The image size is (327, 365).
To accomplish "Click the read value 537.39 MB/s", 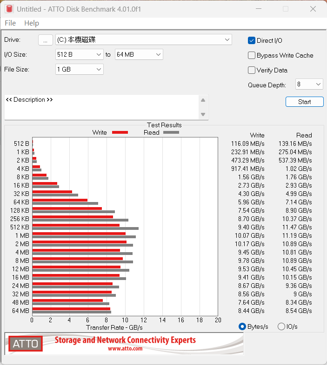I will click(x=295, y=160).
